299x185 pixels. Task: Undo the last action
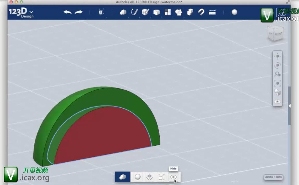pyautogui.click(x=67, y=12)
